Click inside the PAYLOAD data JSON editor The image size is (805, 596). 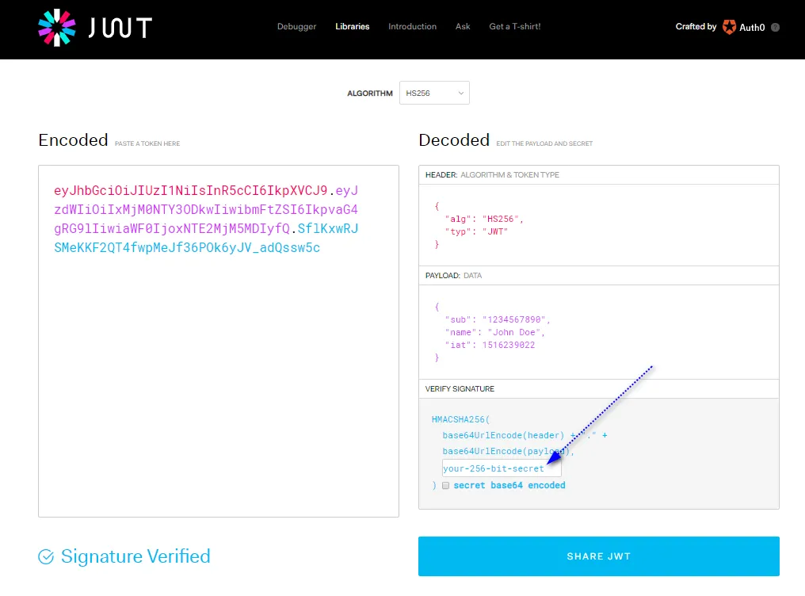tap(599, 332)
